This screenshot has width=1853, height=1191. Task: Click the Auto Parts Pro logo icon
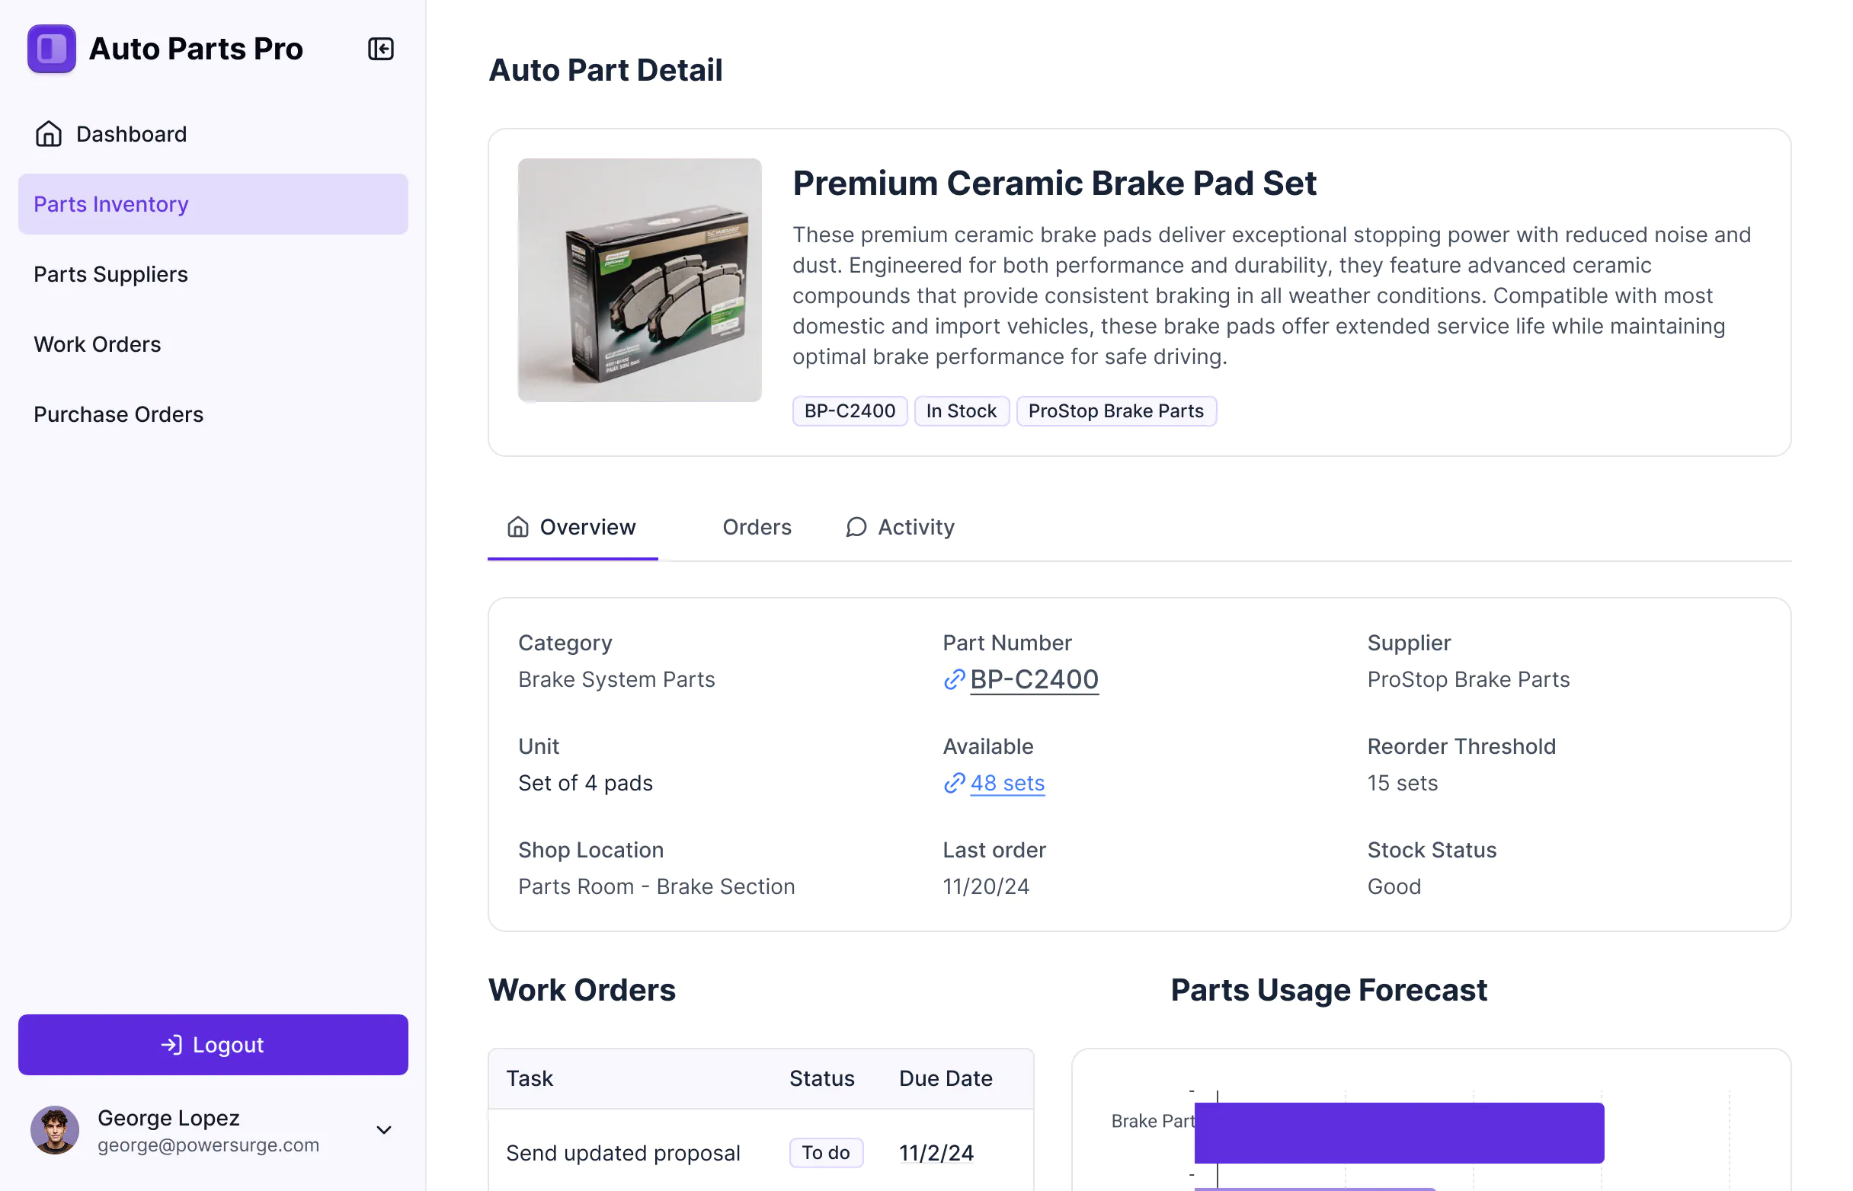click(x=51, y=49)
